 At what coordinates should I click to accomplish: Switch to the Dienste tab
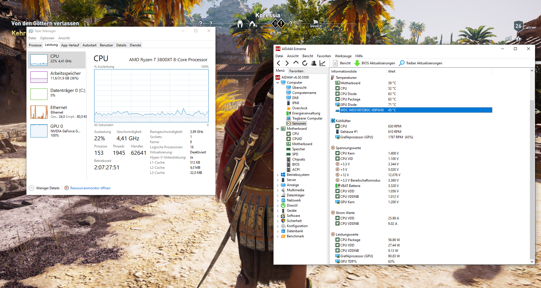coord(135,45)
